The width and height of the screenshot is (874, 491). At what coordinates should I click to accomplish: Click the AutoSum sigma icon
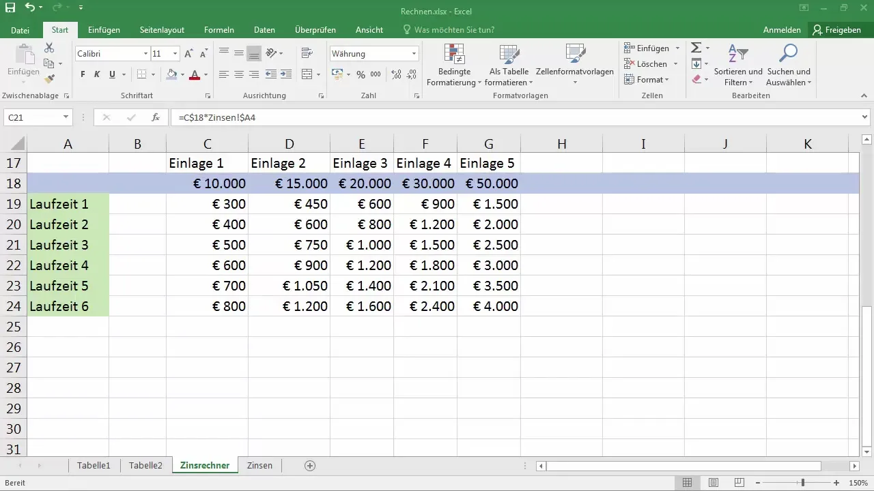click(696, 48)
